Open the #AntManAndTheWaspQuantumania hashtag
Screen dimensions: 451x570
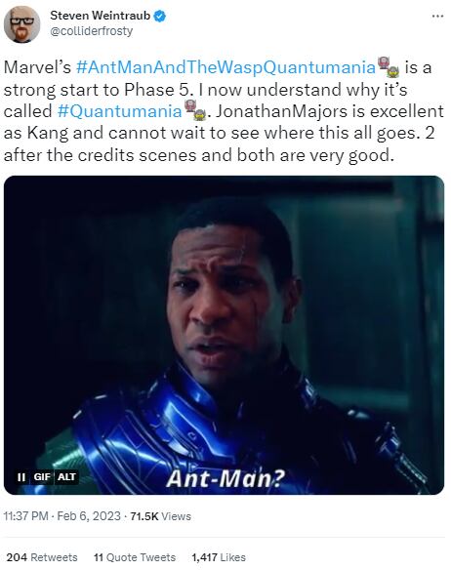click(225, 67)
